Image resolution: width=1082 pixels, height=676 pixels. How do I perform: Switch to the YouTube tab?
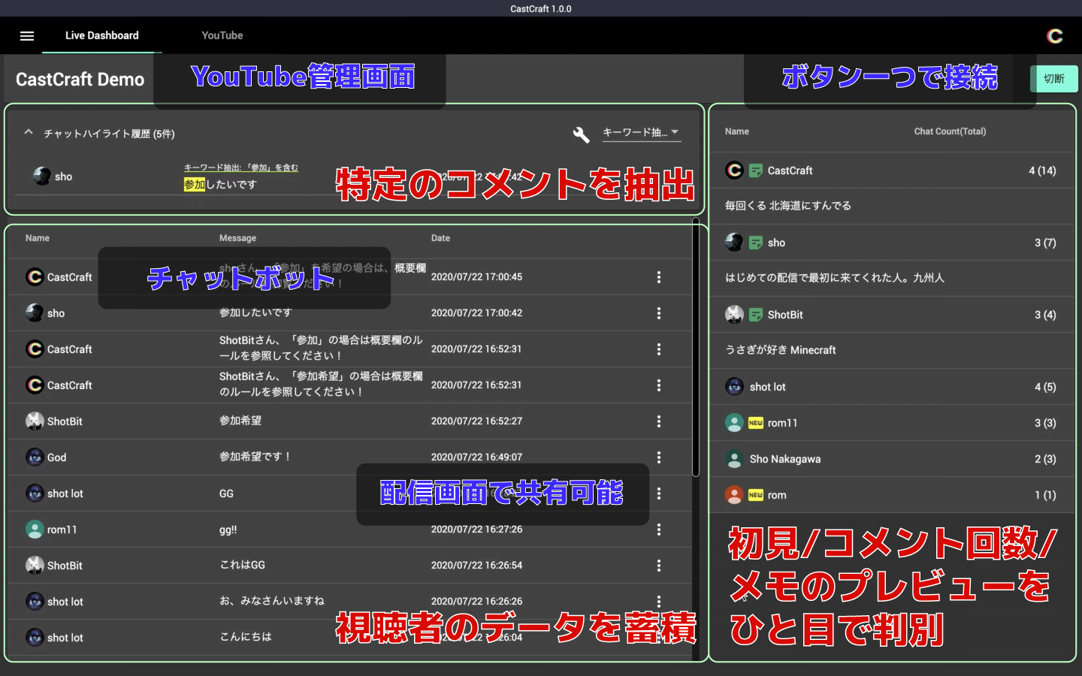pos(222,35)
